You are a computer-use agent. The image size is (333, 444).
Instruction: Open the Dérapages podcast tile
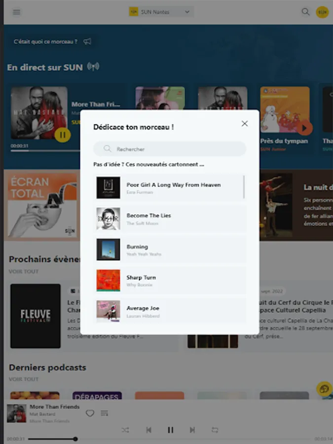(97, 396)
